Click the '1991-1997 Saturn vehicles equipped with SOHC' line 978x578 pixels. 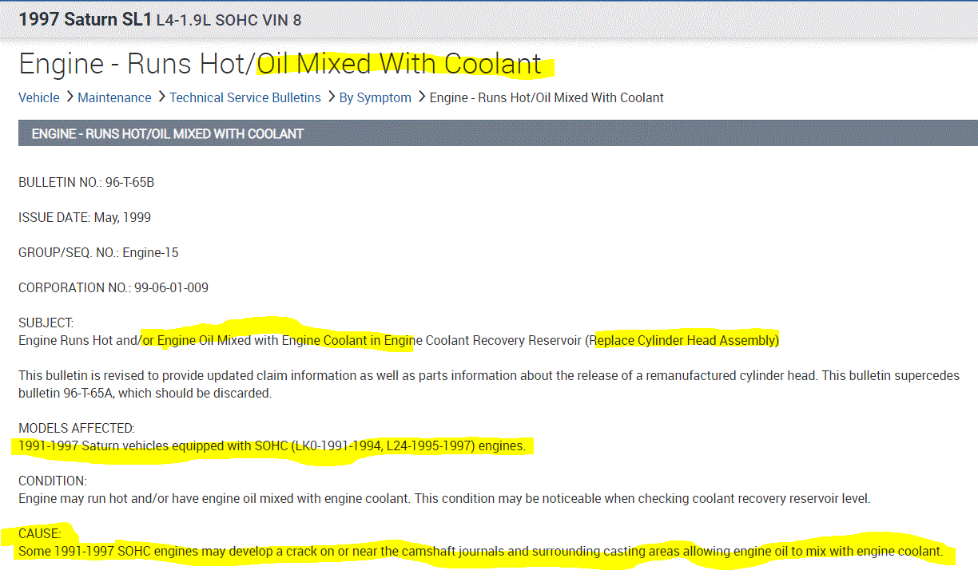pyautogui.click(x=272, y=445)
